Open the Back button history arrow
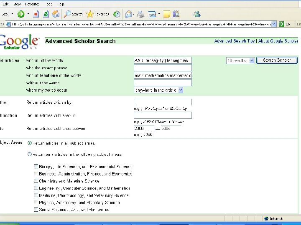Viewport: 301px width, 225px height. pos(13,14)
